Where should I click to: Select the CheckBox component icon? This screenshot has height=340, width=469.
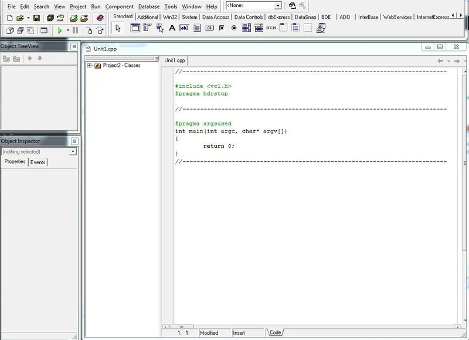222,28
